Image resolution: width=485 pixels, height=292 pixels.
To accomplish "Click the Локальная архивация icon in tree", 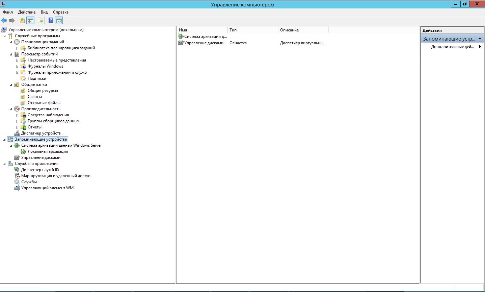I will [x=23, y=151].
